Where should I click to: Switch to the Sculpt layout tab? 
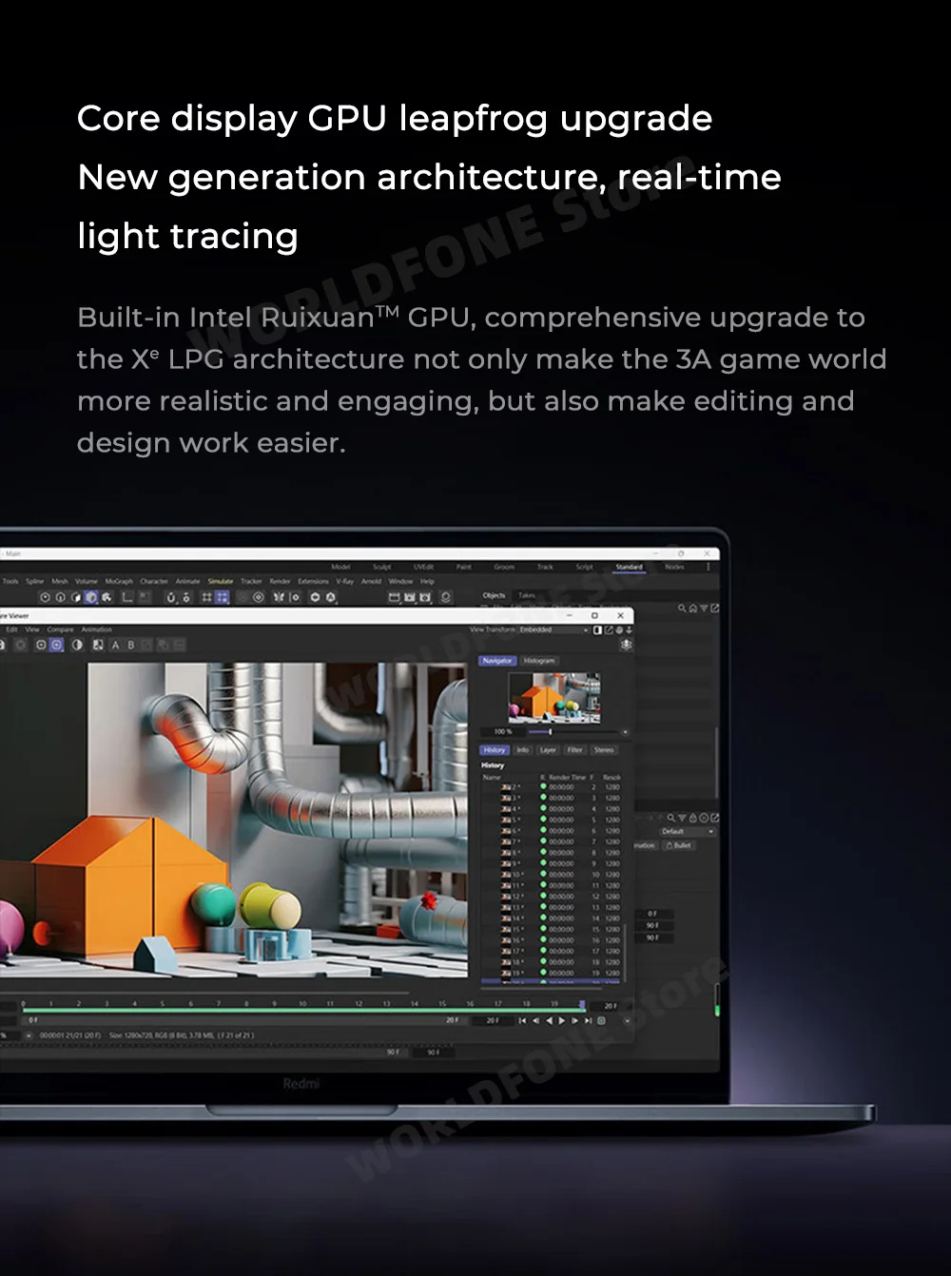click(382, 567)
